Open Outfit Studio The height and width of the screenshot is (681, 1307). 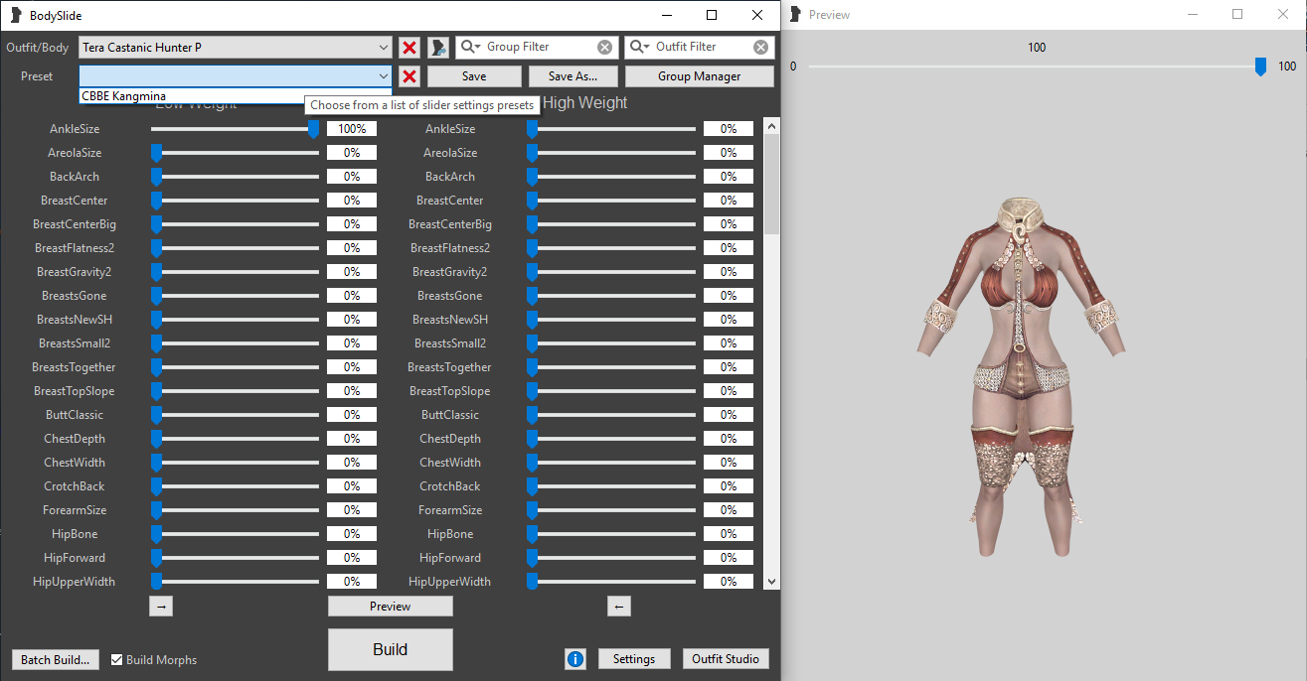tap(726, 659)
